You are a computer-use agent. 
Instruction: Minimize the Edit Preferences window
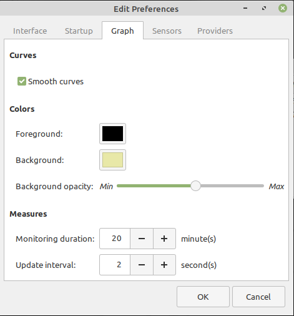click(x=245, y=8)
